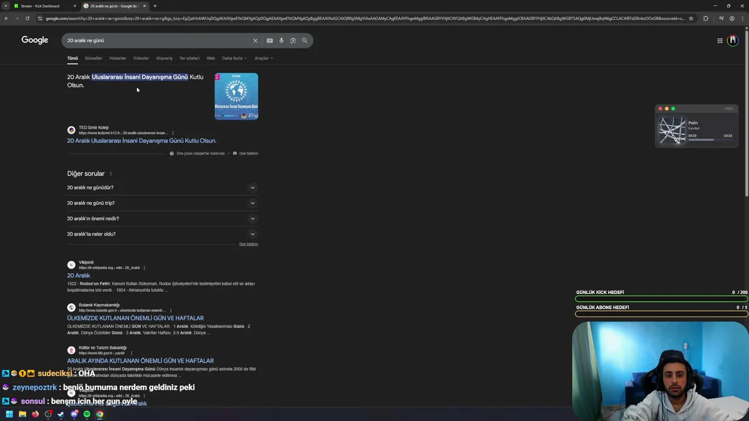The height and width of the screenshot is (421, 749).
Task: Go back with the browser arrow
Action: tap(6, 18)
